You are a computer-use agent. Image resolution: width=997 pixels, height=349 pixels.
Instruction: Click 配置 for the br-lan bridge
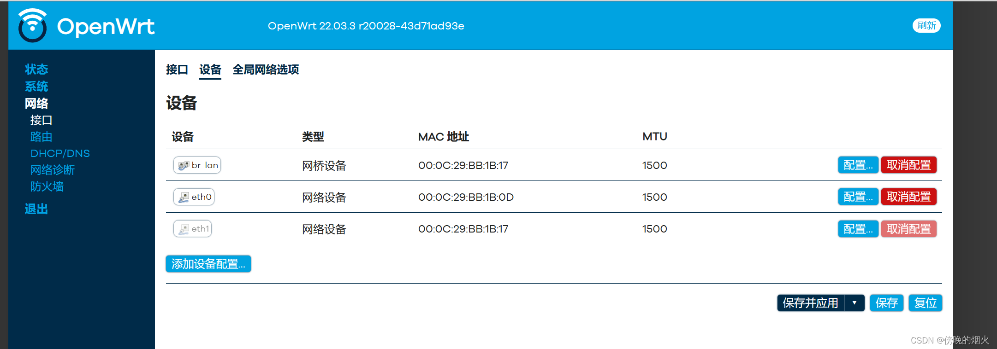(858, 165)
